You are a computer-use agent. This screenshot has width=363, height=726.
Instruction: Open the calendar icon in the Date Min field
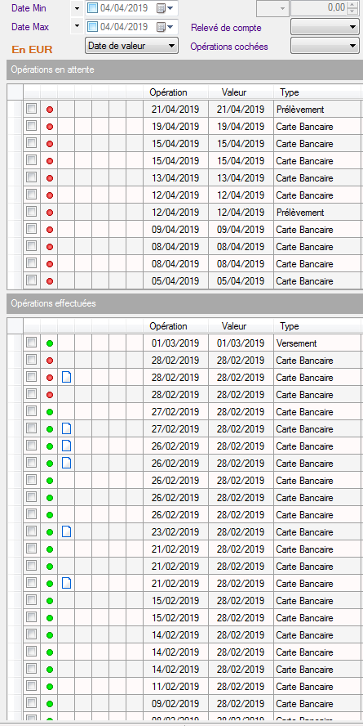click(x=161, y=8)
